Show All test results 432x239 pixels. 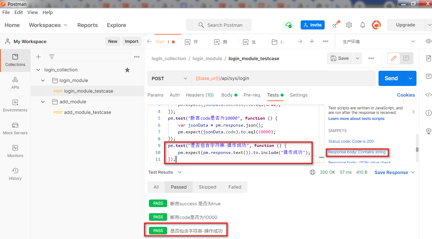click(156, 187)
